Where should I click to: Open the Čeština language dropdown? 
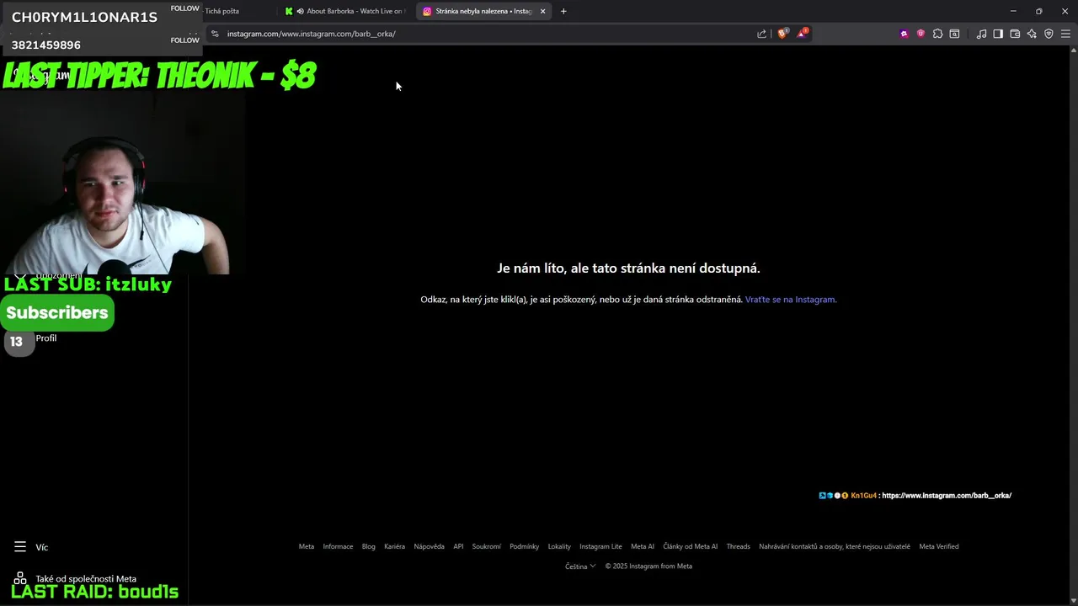click(580, 566)
